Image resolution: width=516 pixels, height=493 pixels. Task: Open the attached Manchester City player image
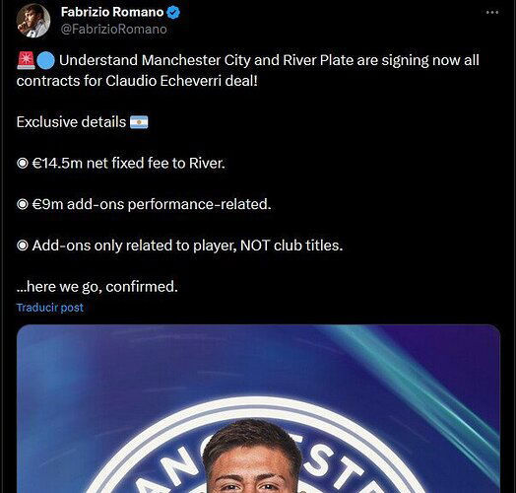258,408
